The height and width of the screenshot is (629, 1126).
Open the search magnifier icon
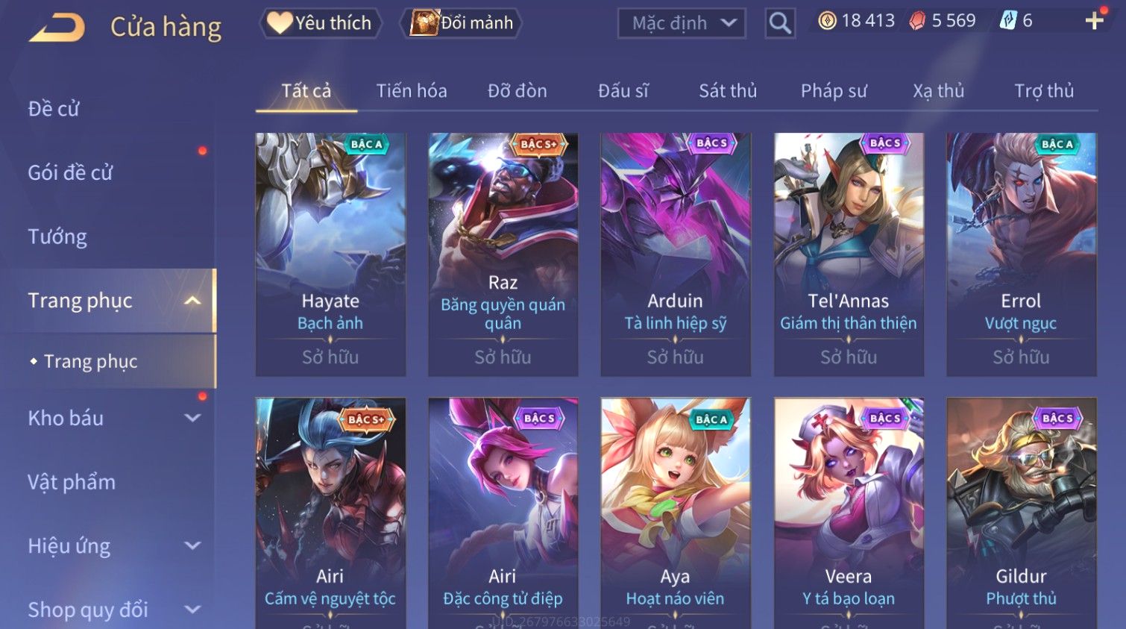[780, 23]
